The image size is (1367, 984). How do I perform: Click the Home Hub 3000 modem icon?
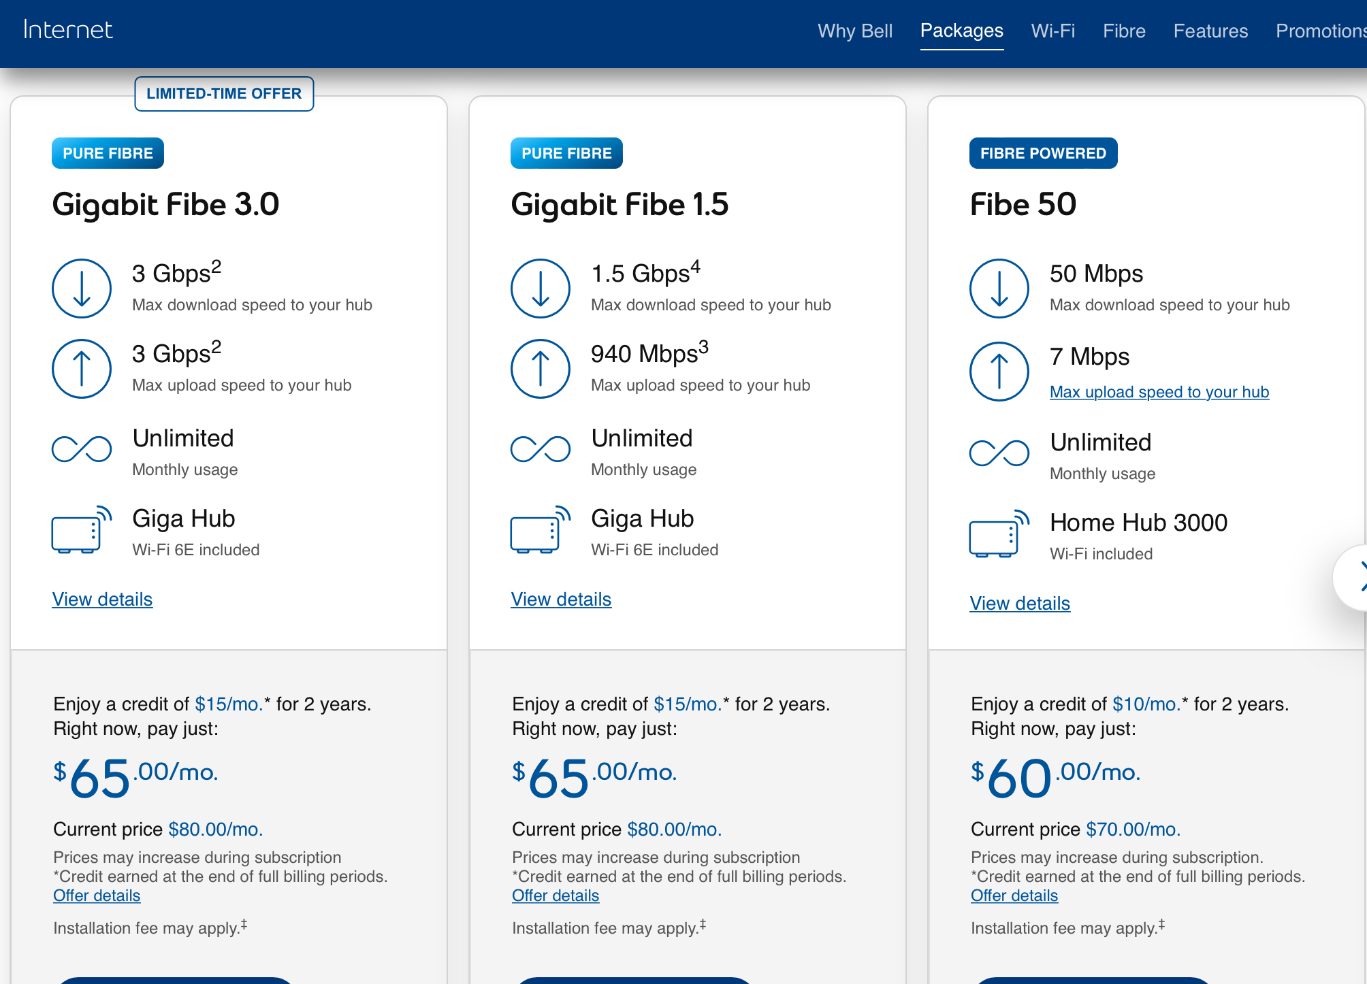tap(999, 534)
